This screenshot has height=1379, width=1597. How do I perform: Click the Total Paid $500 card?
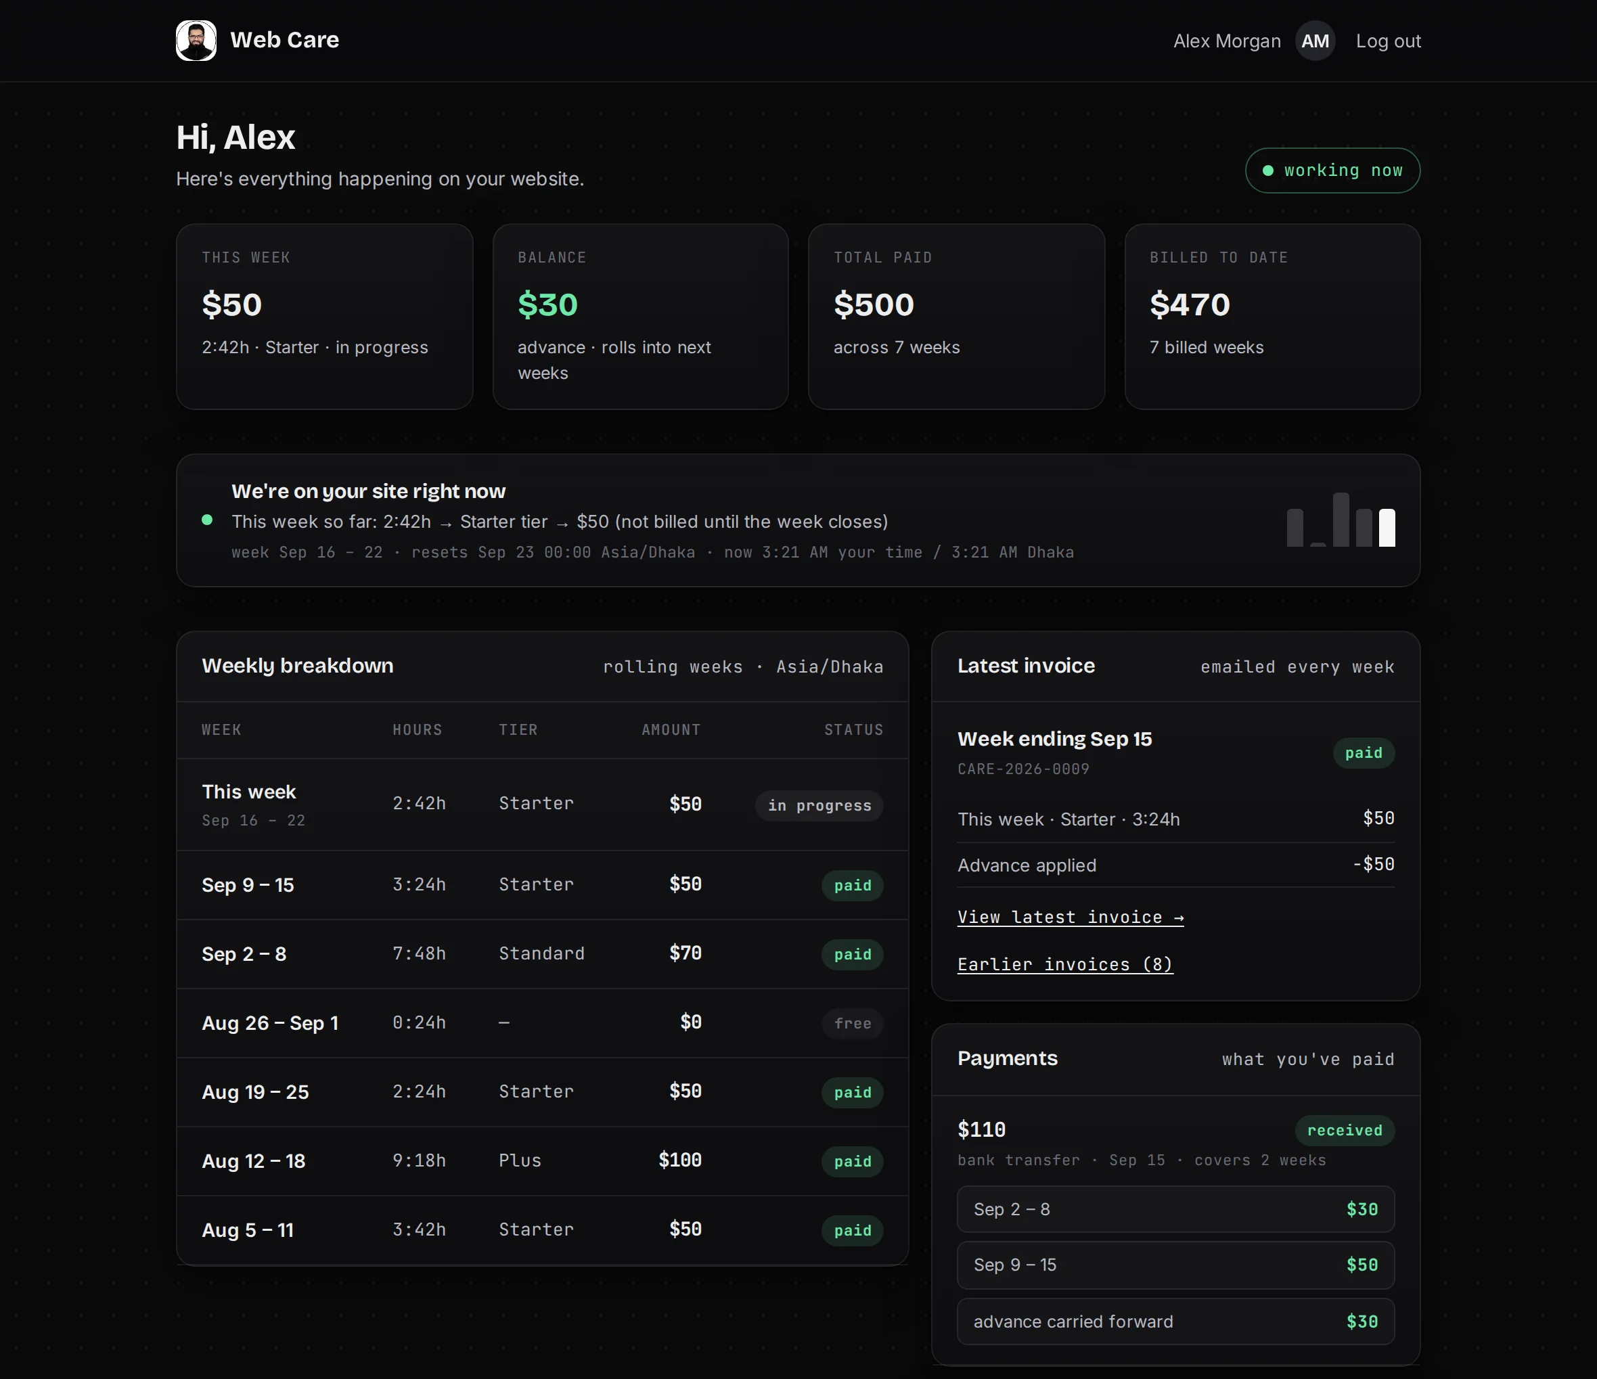point(956,317)
